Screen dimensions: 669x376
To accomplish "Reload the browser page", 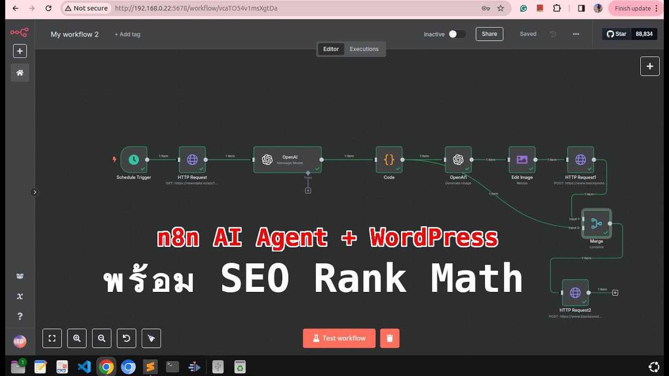I will point(49,8).
